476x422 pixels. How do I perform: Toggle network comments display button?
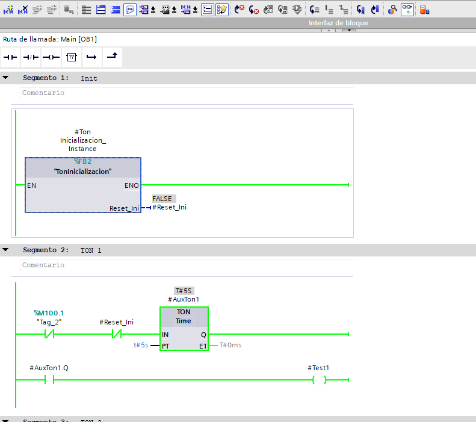pyautogui.click(x=130, y=10)
